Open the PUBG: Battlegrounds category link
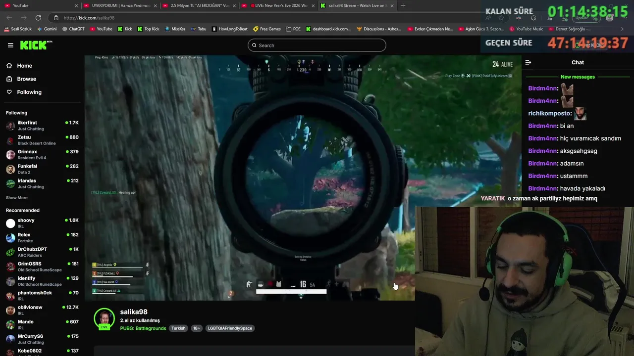Image resolution: width=634 pixels, height=356 pixels. 143,328
